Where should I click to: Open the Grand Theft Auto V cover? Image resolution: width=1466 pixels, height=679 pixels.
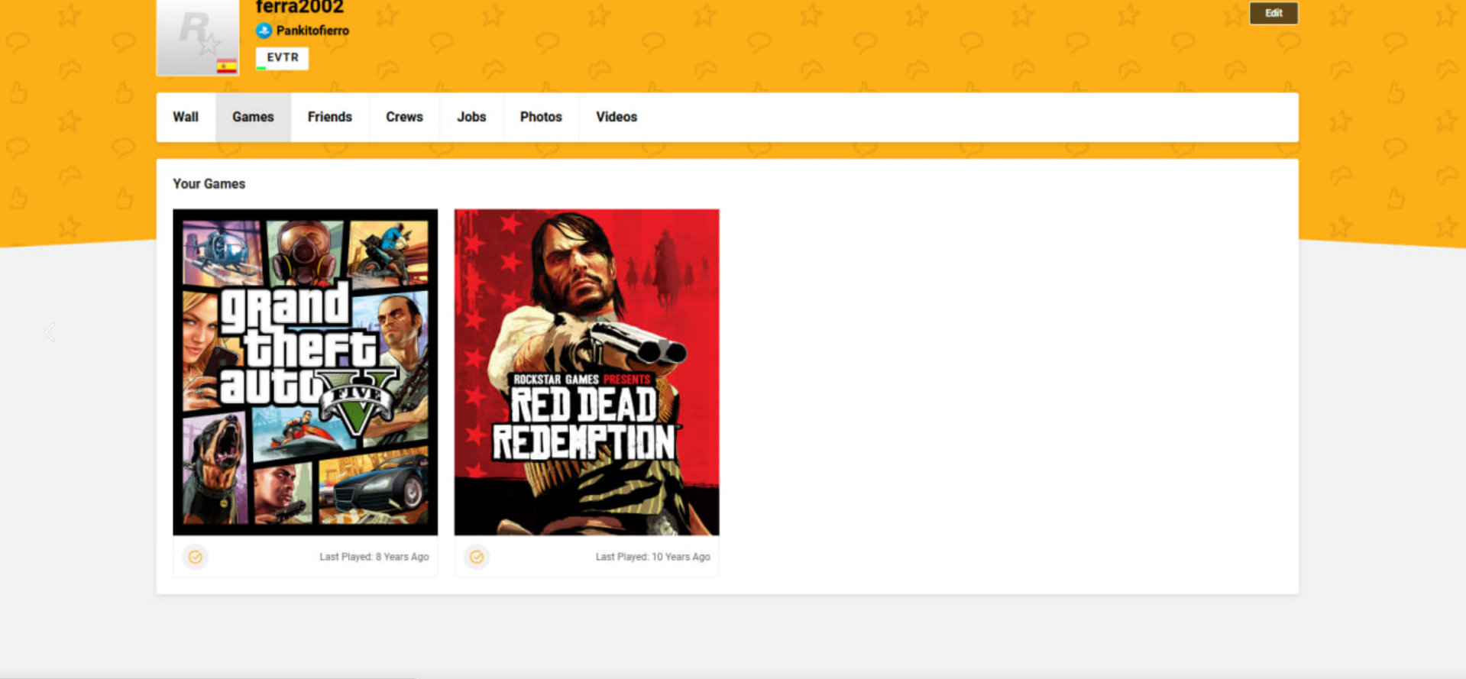click(306, 372)
